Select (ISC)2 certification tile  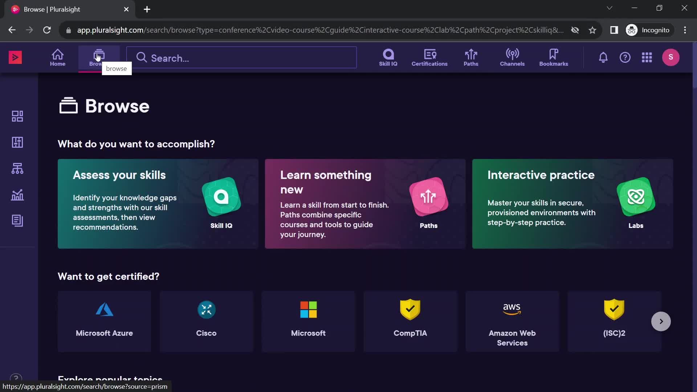pyautogui.click(x=614, y=321)
